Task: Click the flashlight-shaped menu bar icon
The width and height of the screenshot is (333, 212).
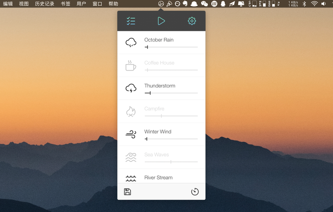Action: tap(169, 4)
